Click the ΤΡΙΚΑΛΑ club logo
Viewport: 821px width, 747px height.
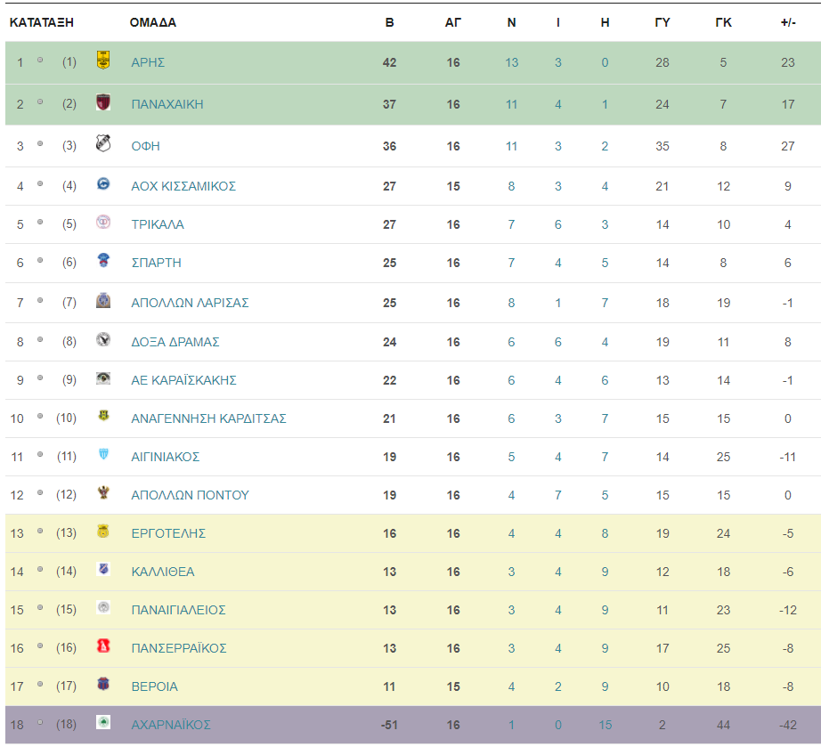click(103, 222)
